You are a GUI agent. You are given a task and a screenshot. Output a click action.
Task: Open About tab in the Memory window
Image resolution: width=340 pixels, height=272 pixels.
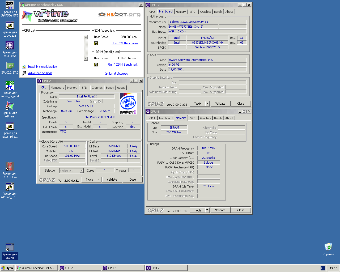coord(229,118)
